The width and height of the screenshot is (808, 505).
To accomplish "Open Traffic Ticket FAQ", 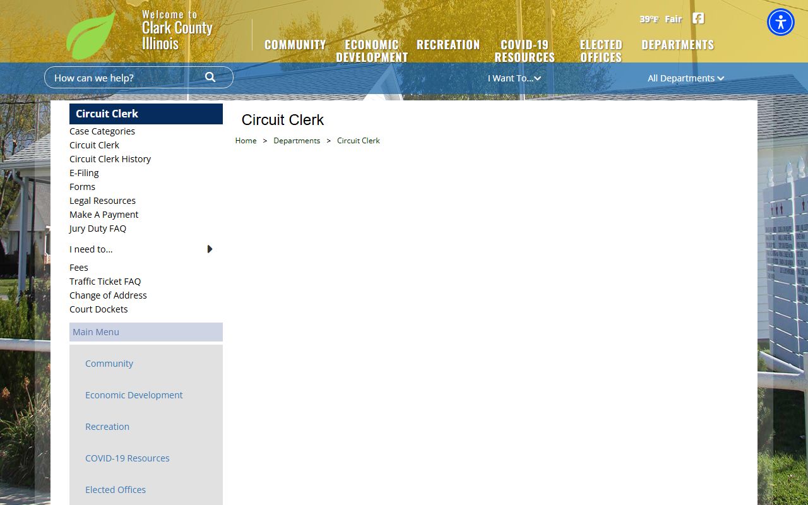I will (105, 282).
